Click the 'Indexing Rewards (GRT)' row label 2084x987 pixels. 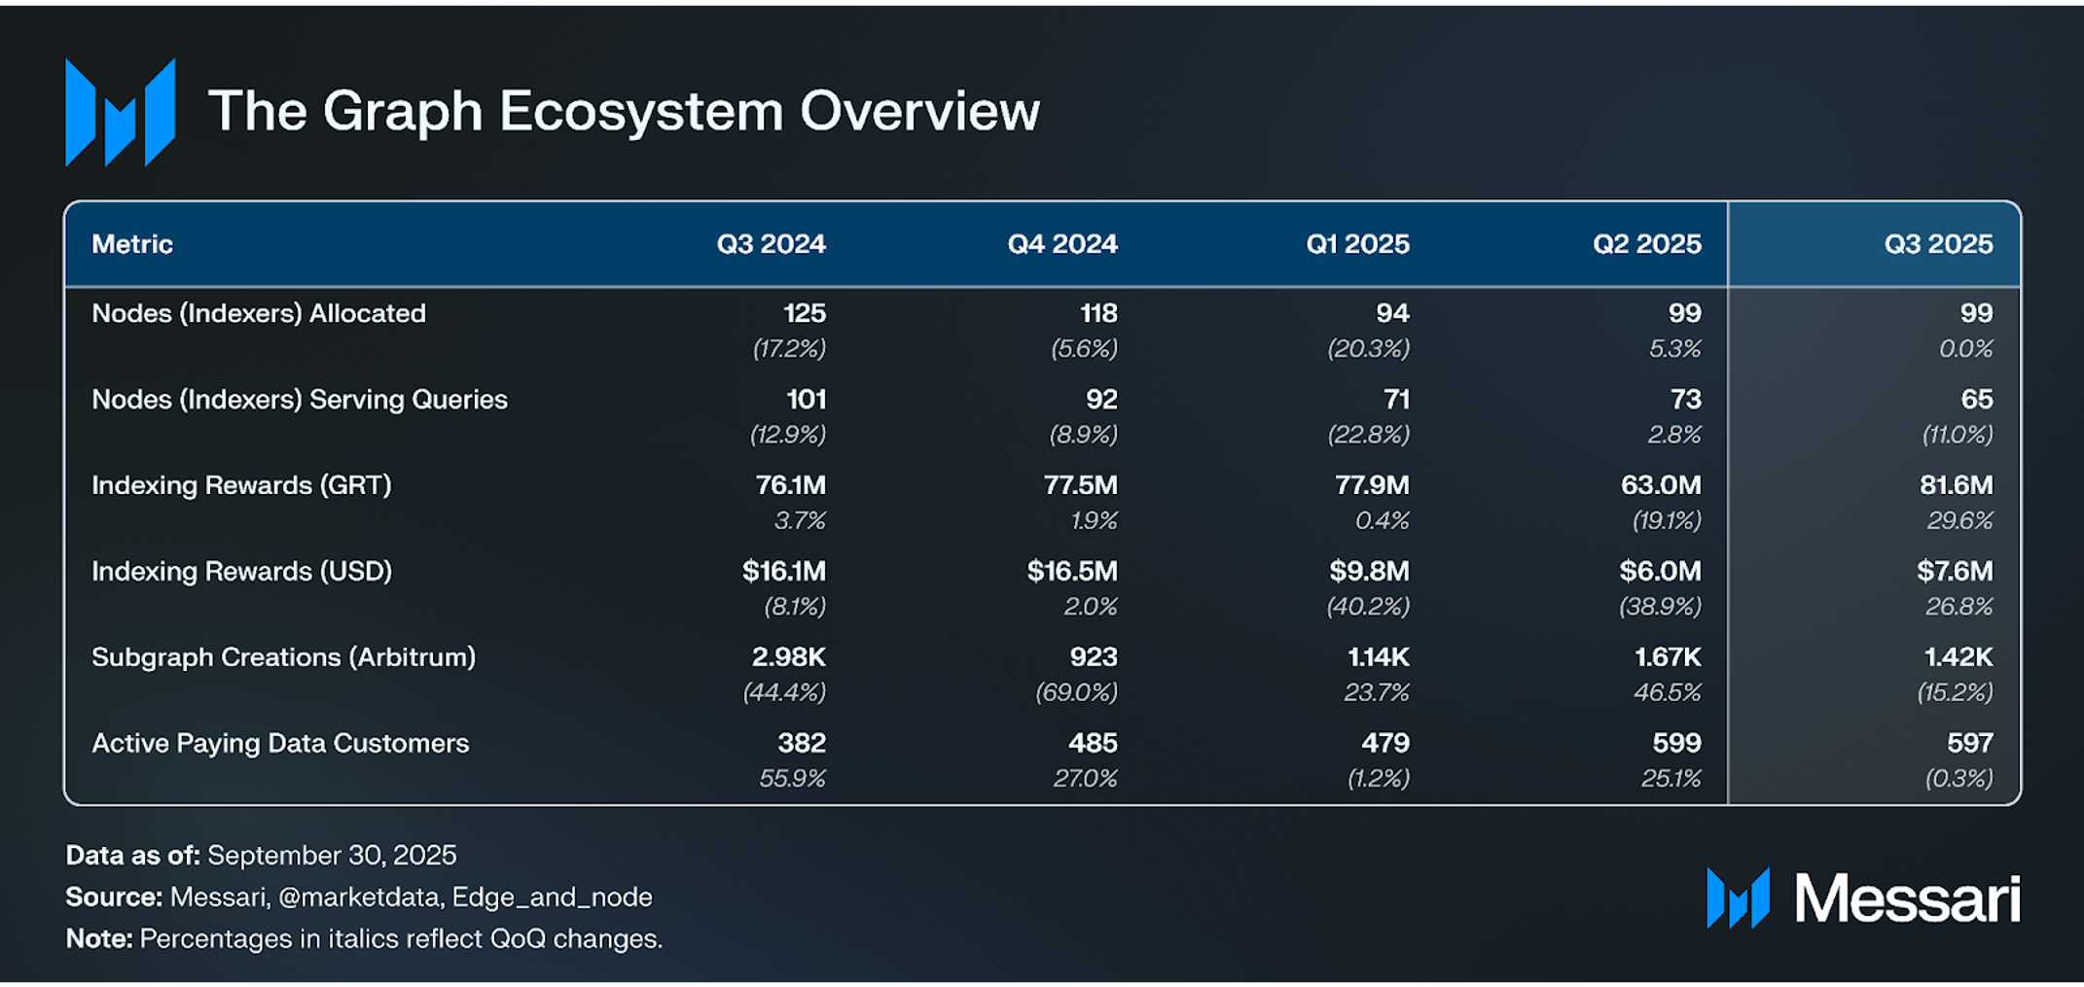click(x=241, y=485)
